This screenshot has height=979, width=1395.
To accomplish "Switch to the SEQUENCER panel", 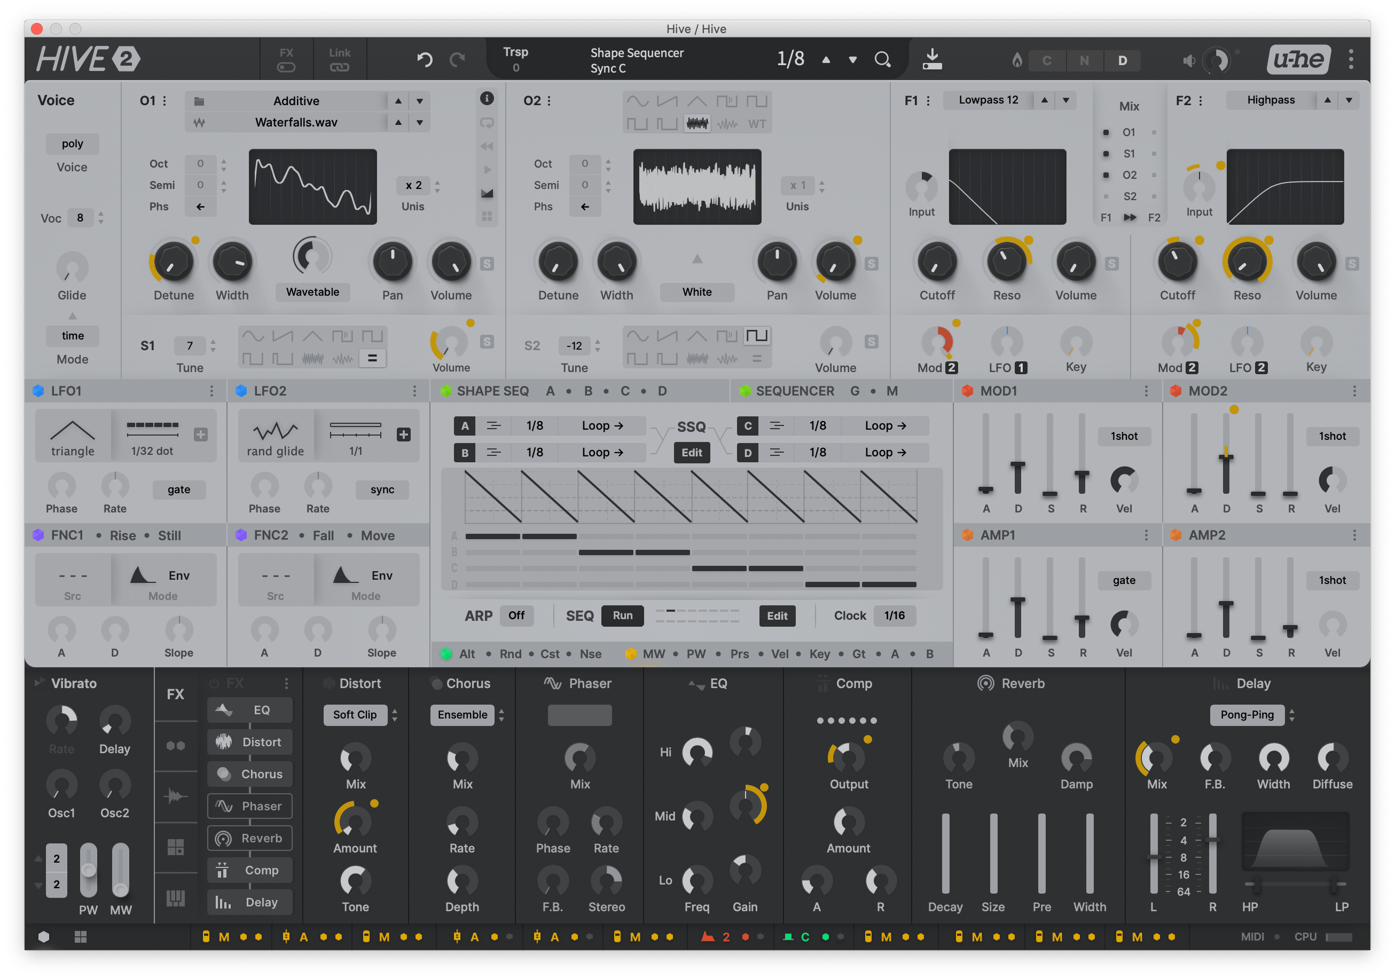I will (794, 391).
